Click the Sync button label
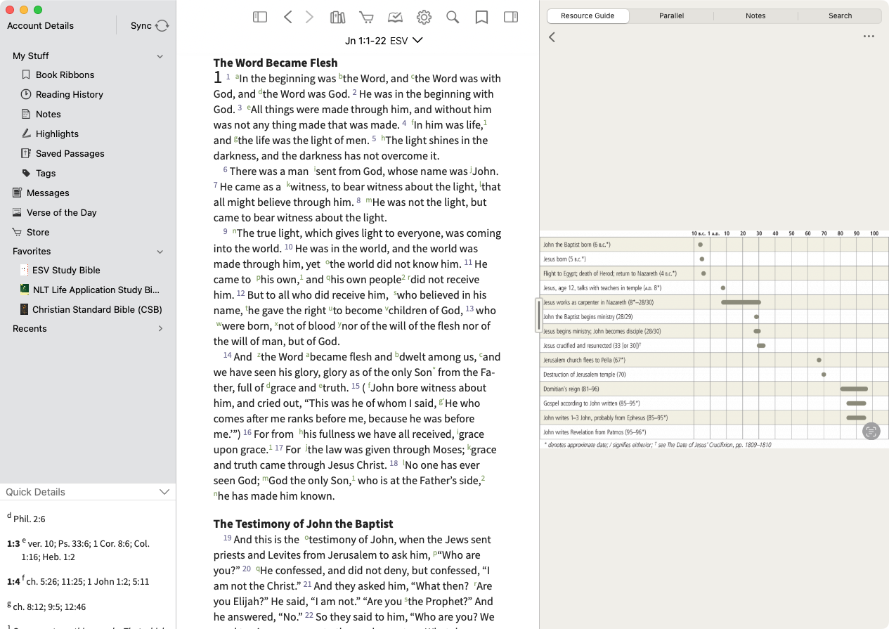This screenshot has height=629, width=889. pyautogui.click(x=141, y=26)
